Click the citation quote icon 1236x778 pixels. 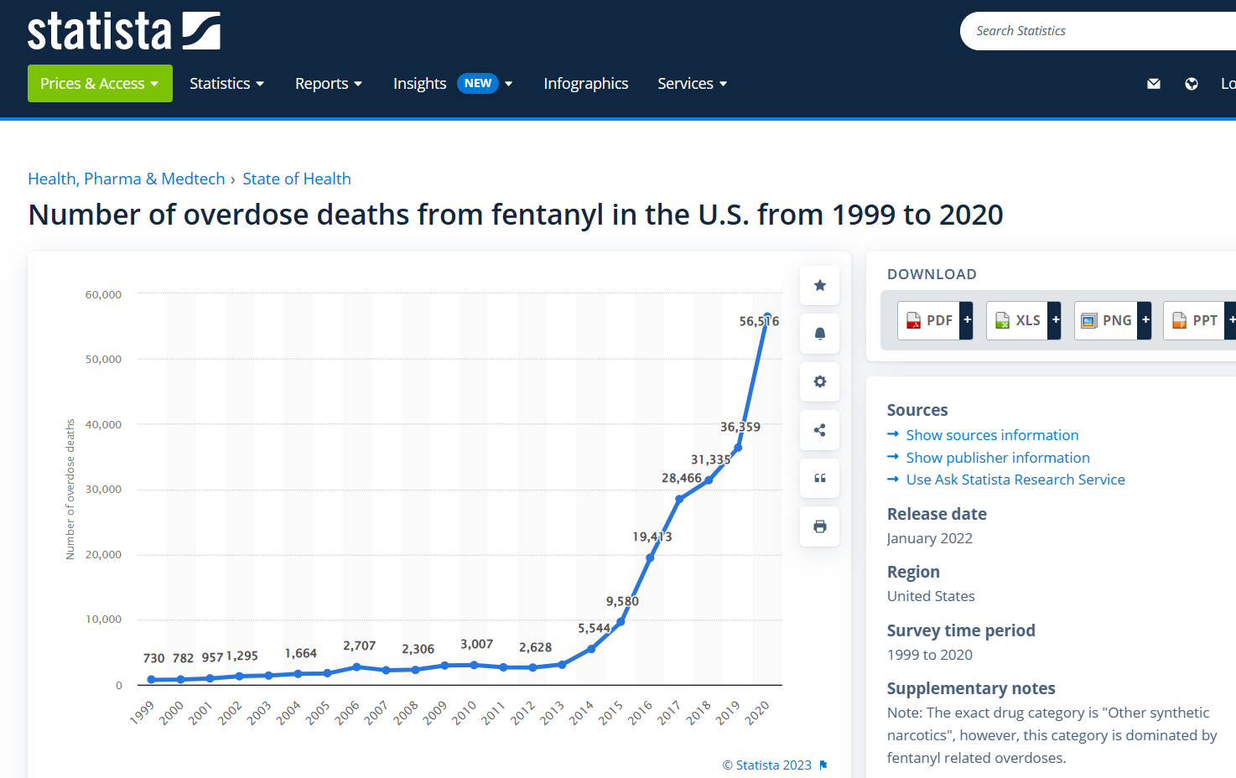820,478
